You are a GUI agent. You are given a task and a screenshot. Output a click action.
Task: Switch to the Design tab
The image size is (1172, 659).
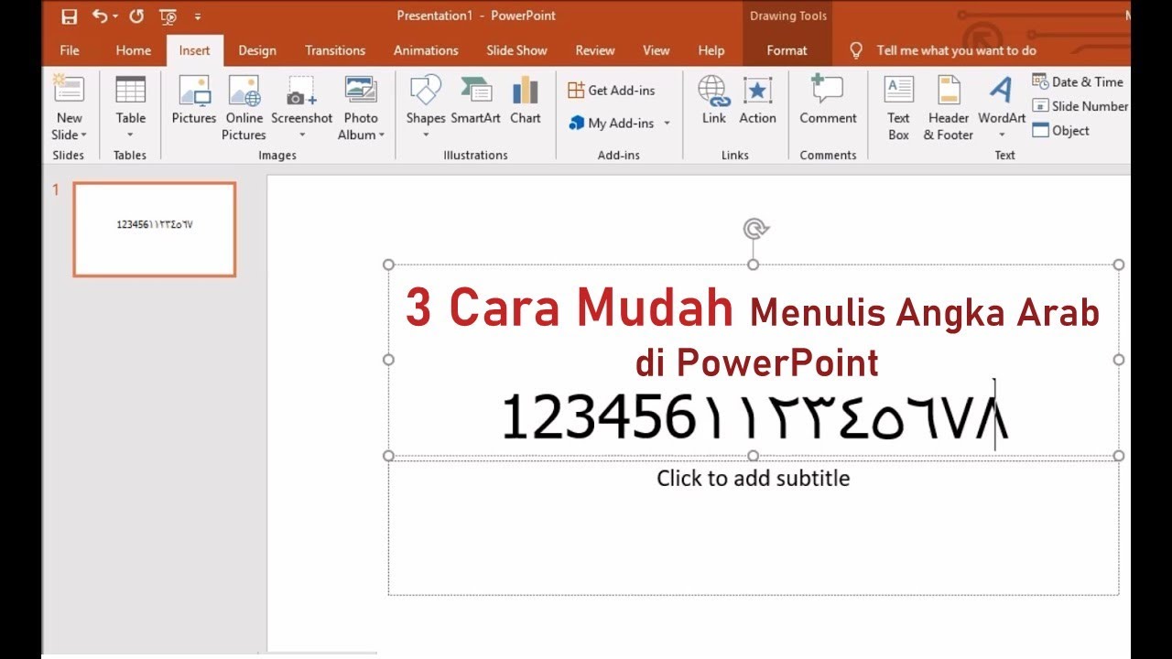point(257,50)
